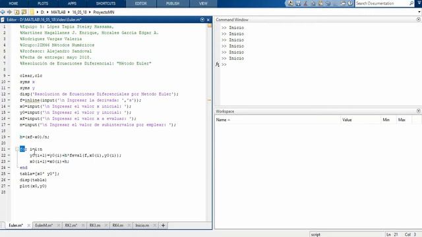Close the Editor panel with the x
The image size is (422, 237).
click(x=208, y=20)
